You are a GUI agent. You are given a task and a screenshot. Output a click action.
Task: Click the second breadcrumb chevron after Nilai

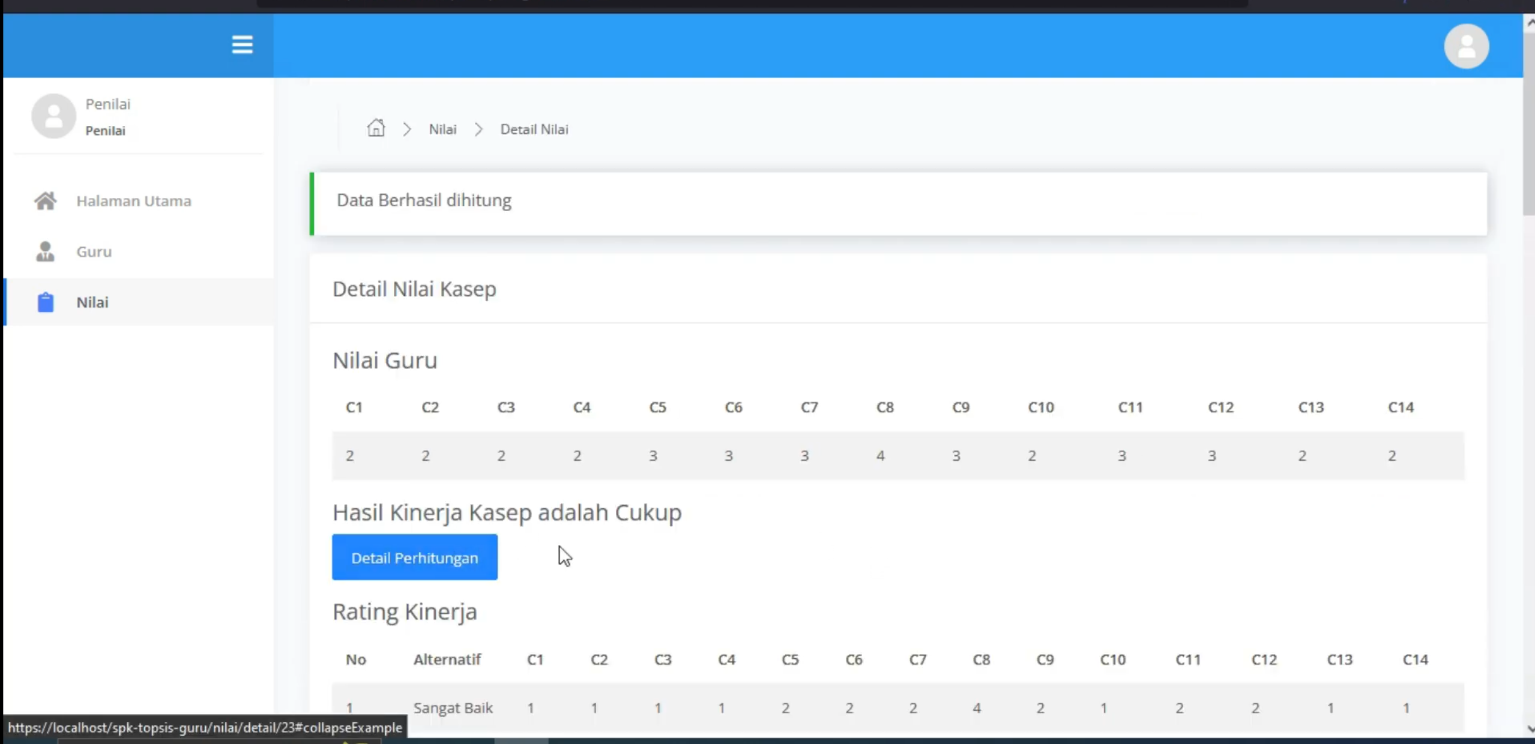(478, 129)
